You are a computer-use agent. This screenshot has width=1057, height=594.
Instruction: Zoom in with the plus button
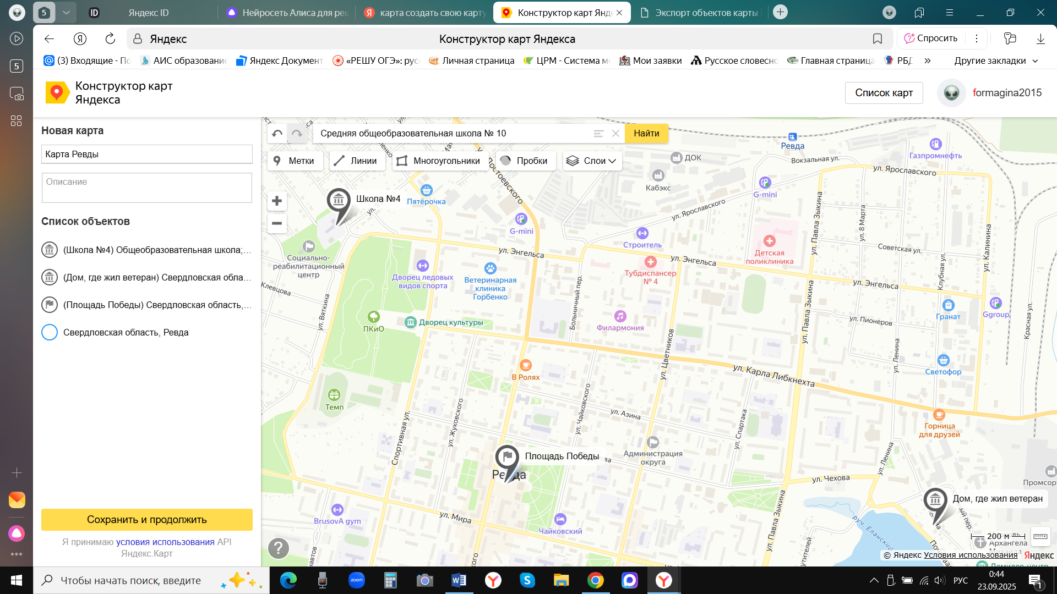277,201
